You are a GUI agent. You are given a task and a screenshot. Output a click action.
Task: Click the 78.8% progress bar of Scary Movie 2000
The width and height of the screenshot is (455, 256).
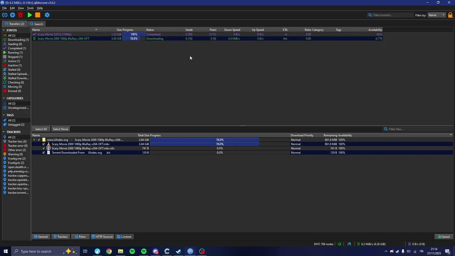(x=134, y=38)
